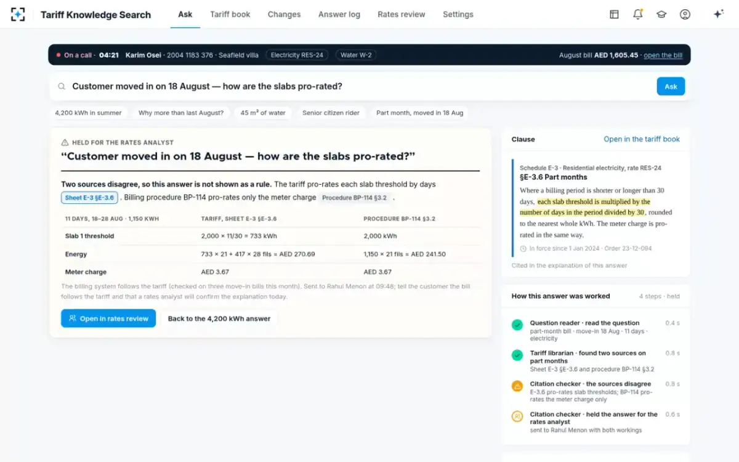Click the AED 270.69 energy calculation cell
Screen dimensions: 739x462
click(x=258, y=254)
